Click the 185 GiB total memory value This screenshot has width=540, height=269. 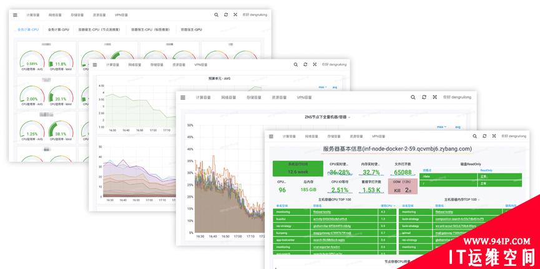(x=308, y=190)
